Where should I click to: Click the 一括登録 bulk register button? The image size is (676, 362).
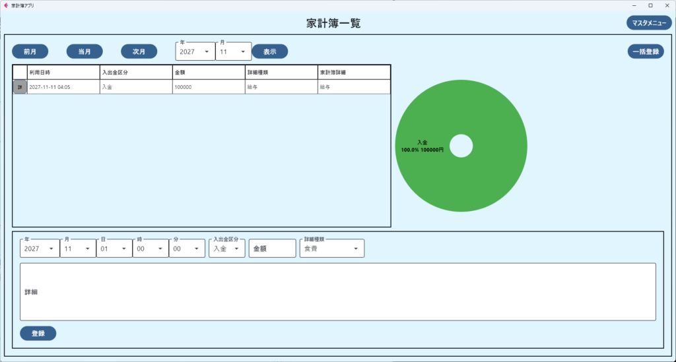[645, 51]
